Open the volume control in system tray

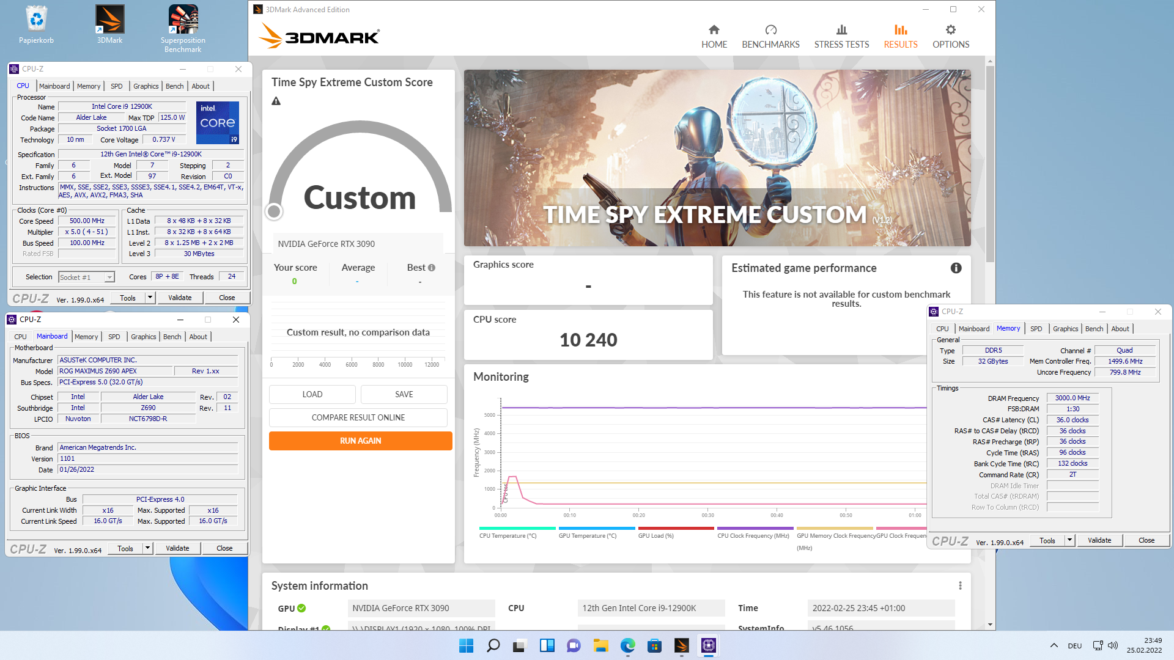(1113, 645)
